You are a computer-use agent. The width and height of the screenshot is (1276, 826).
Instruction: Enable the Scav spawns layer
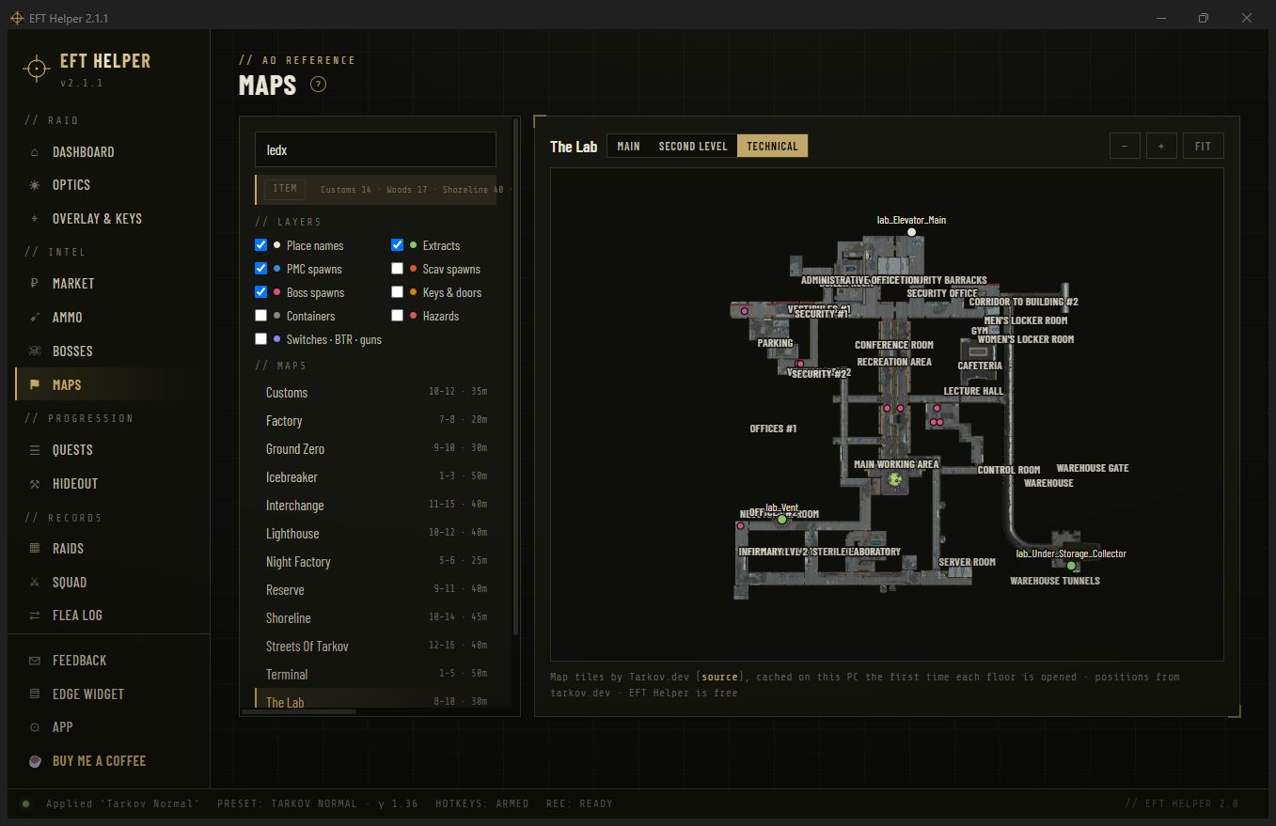398,269
